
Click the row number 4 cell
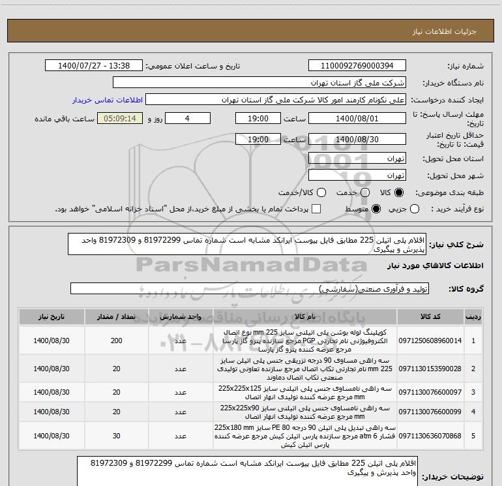pos(473,412)
